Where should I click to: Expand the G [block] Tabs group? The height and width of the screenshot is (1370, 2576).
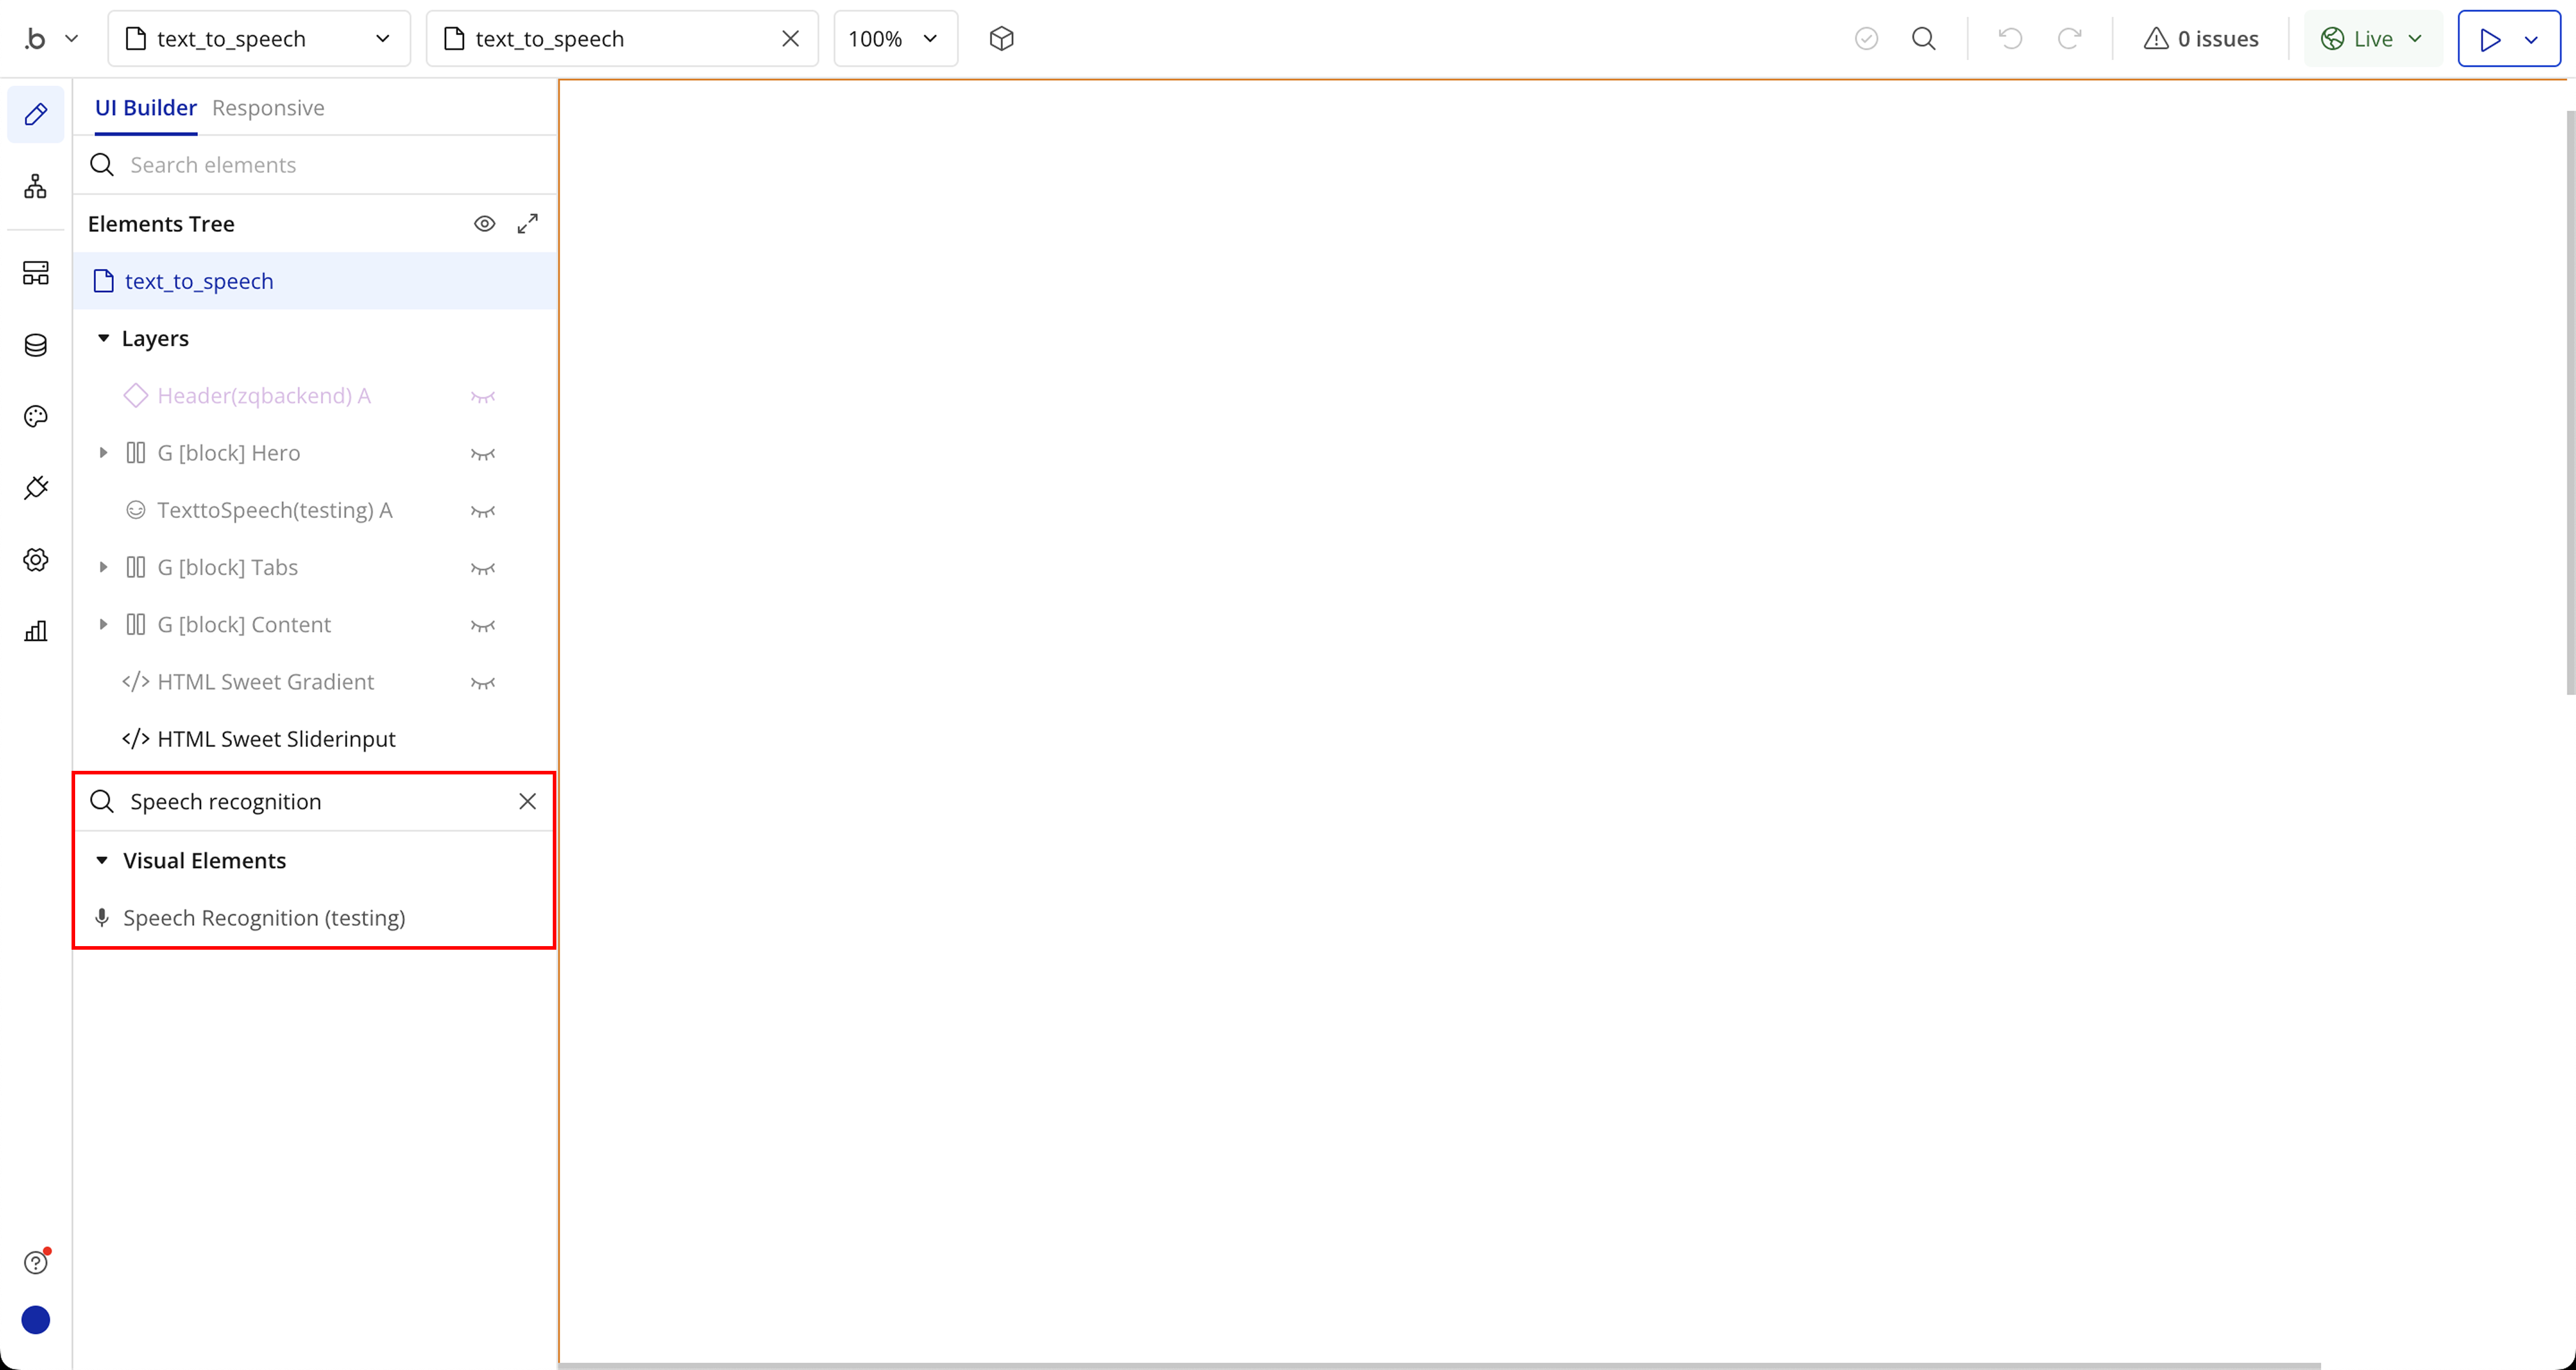click(x=103, y=567)
